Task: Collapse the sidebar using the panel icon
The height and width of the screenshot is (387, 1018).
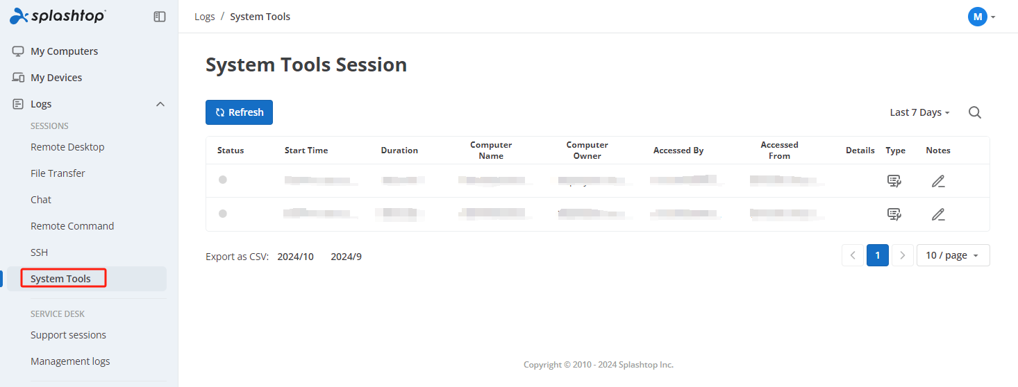Action: point(160,17)
